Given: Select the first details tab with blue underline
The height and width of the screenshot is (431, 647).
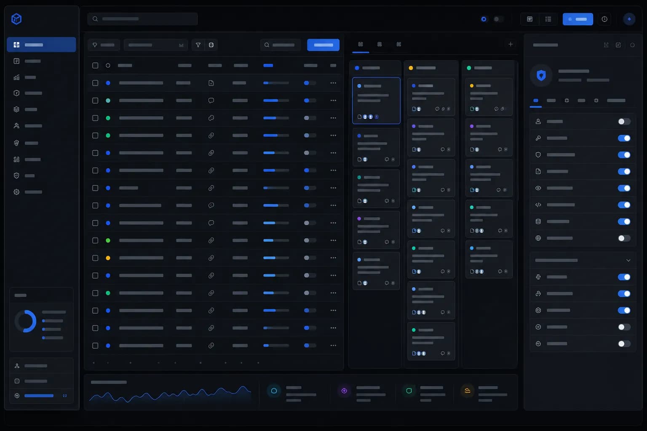Looking at the screenshot, I should click(x=536, y=101).
